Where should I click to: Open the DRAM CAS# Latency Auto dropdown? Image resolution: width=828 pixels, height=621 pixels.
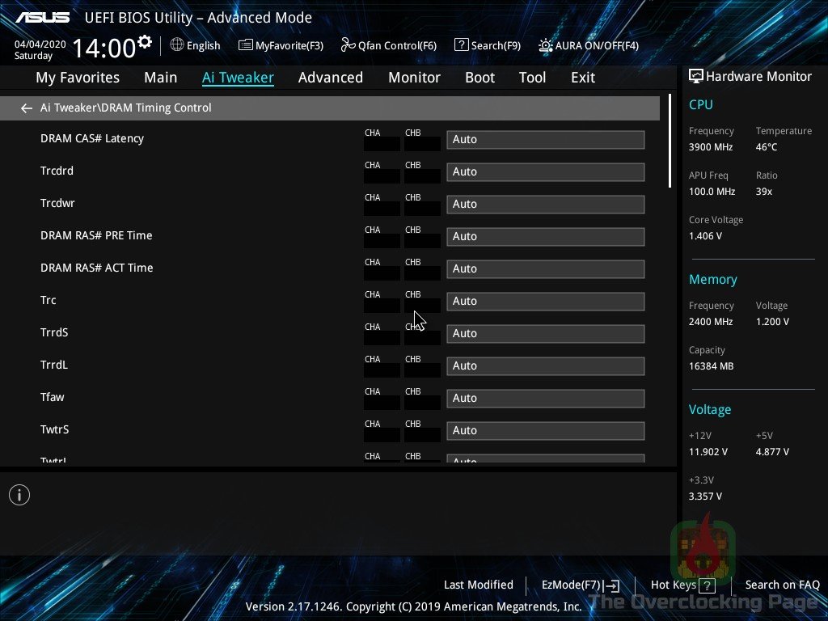[x=545, y=139]
